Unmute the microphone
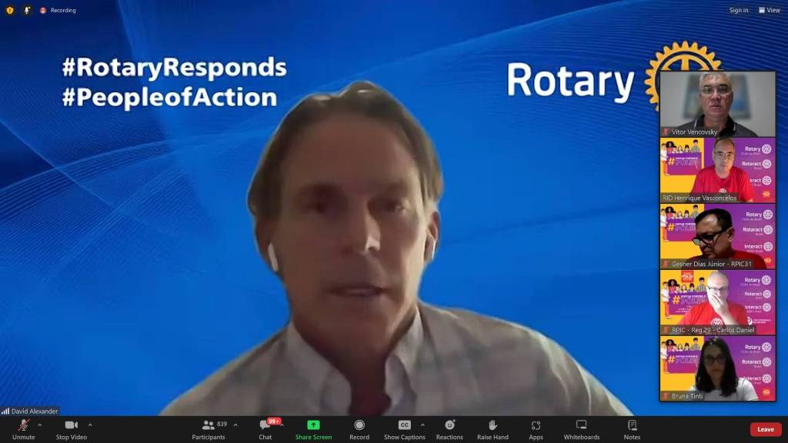Screen dimensions: 788x443 coord(23,428)
